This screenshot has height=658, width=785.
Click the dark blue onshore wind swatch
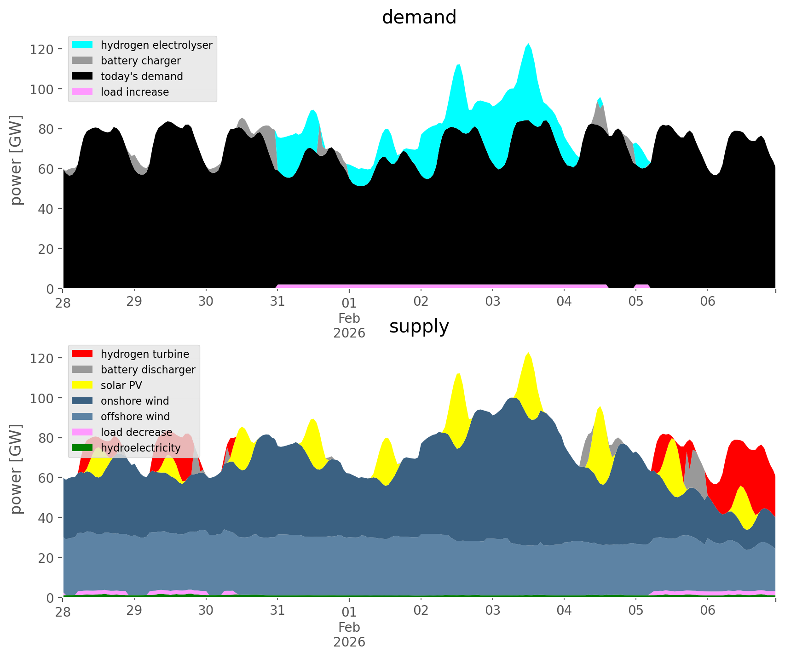click(82, 401)
